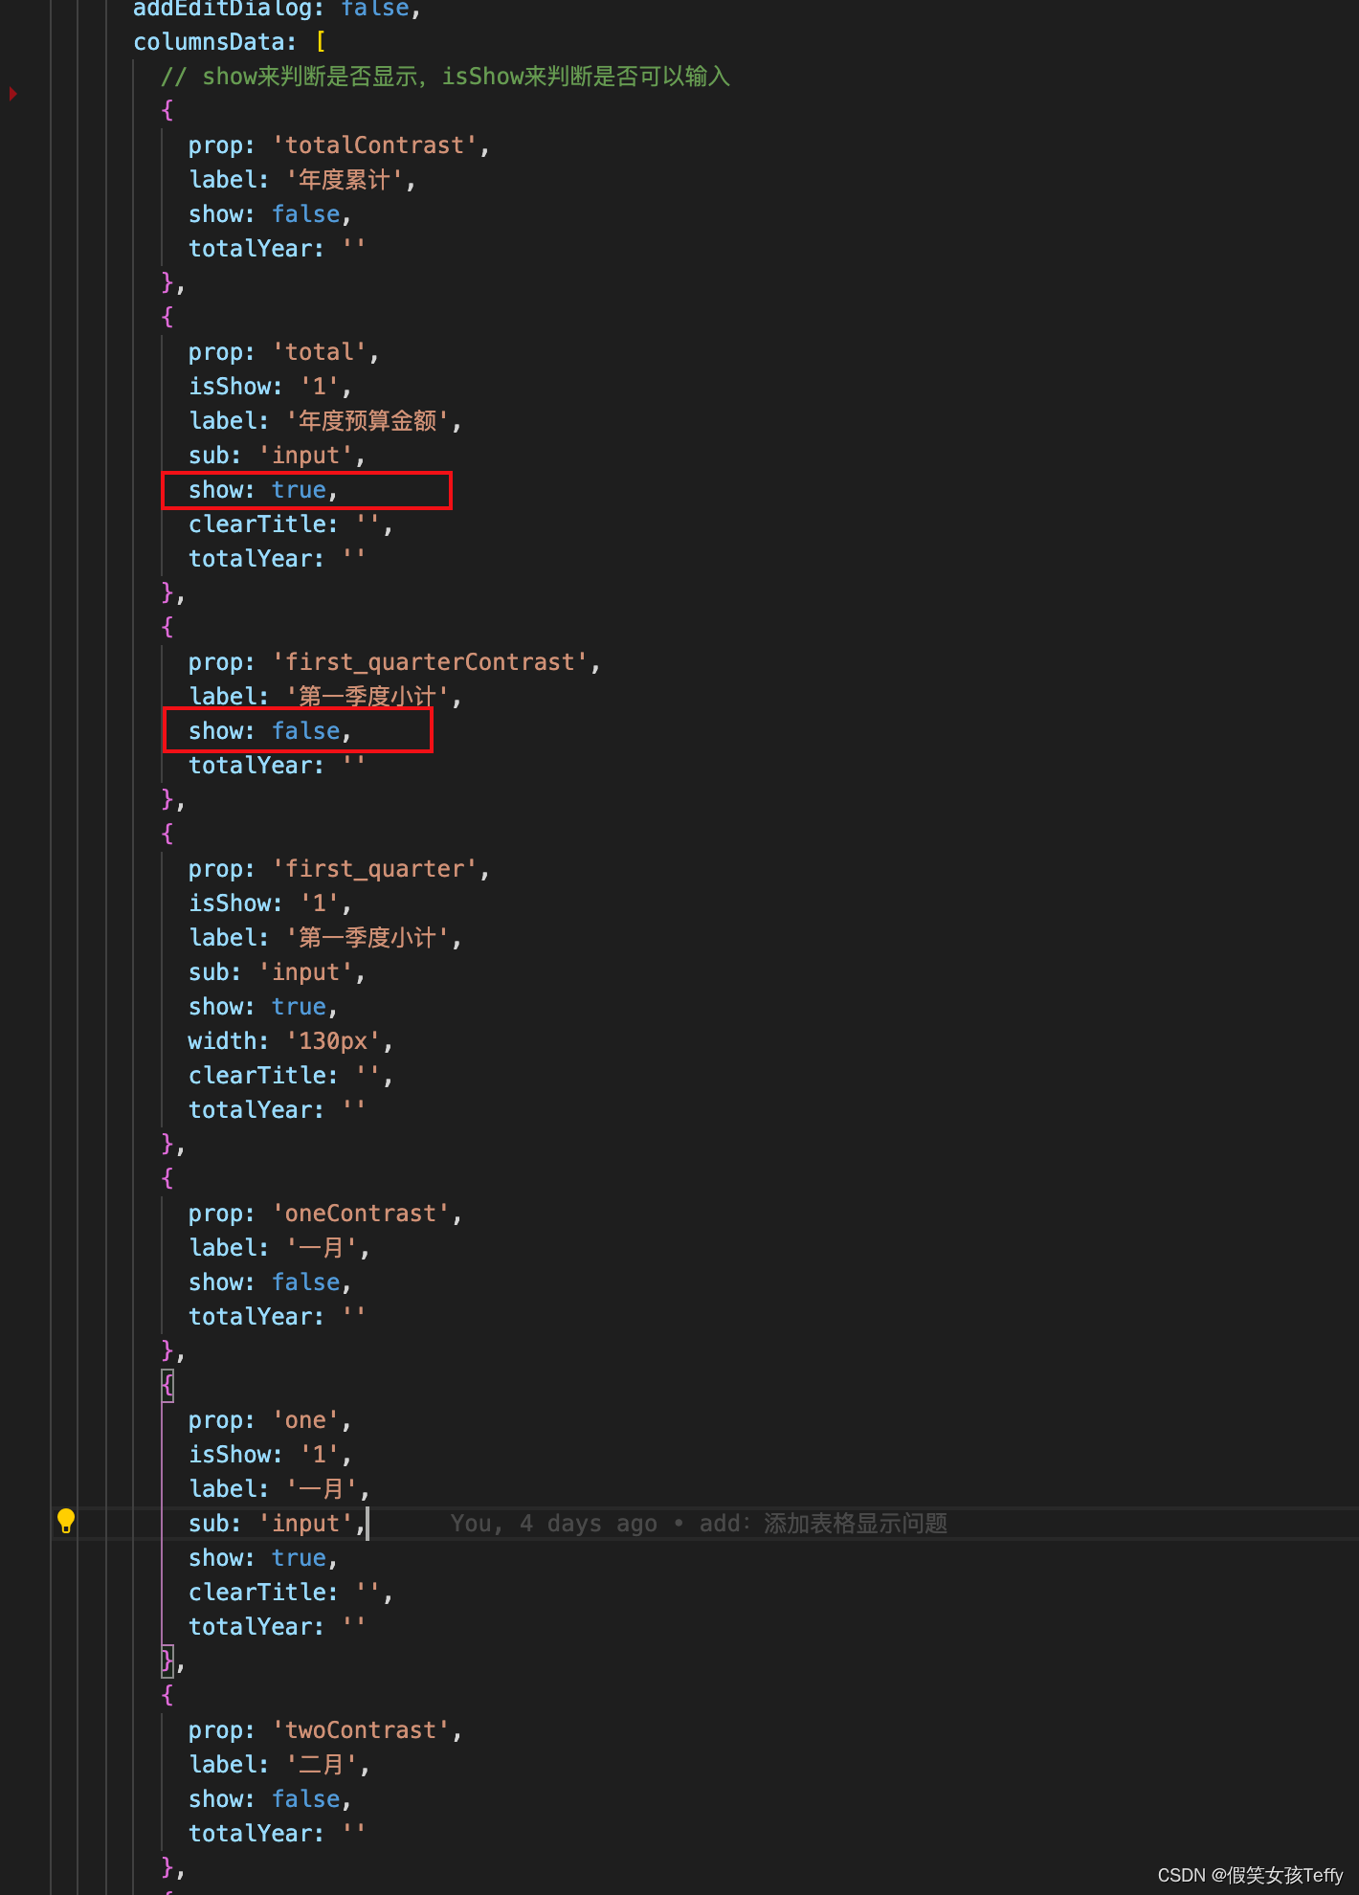Click the line "prop: 'total',"
The width and height of the screenshot is (1359, 1895).
tap(283, 352)
